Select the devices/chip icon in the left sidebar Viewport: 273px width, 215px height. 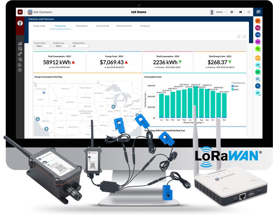tap(20, 48)
